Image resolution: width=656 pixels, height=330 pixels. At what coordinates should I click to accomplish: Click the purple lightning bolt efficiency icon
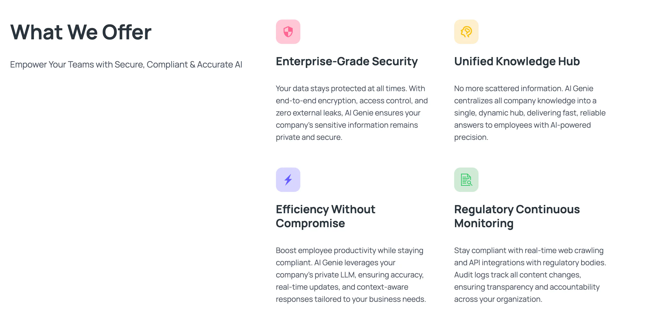[288, 180]
